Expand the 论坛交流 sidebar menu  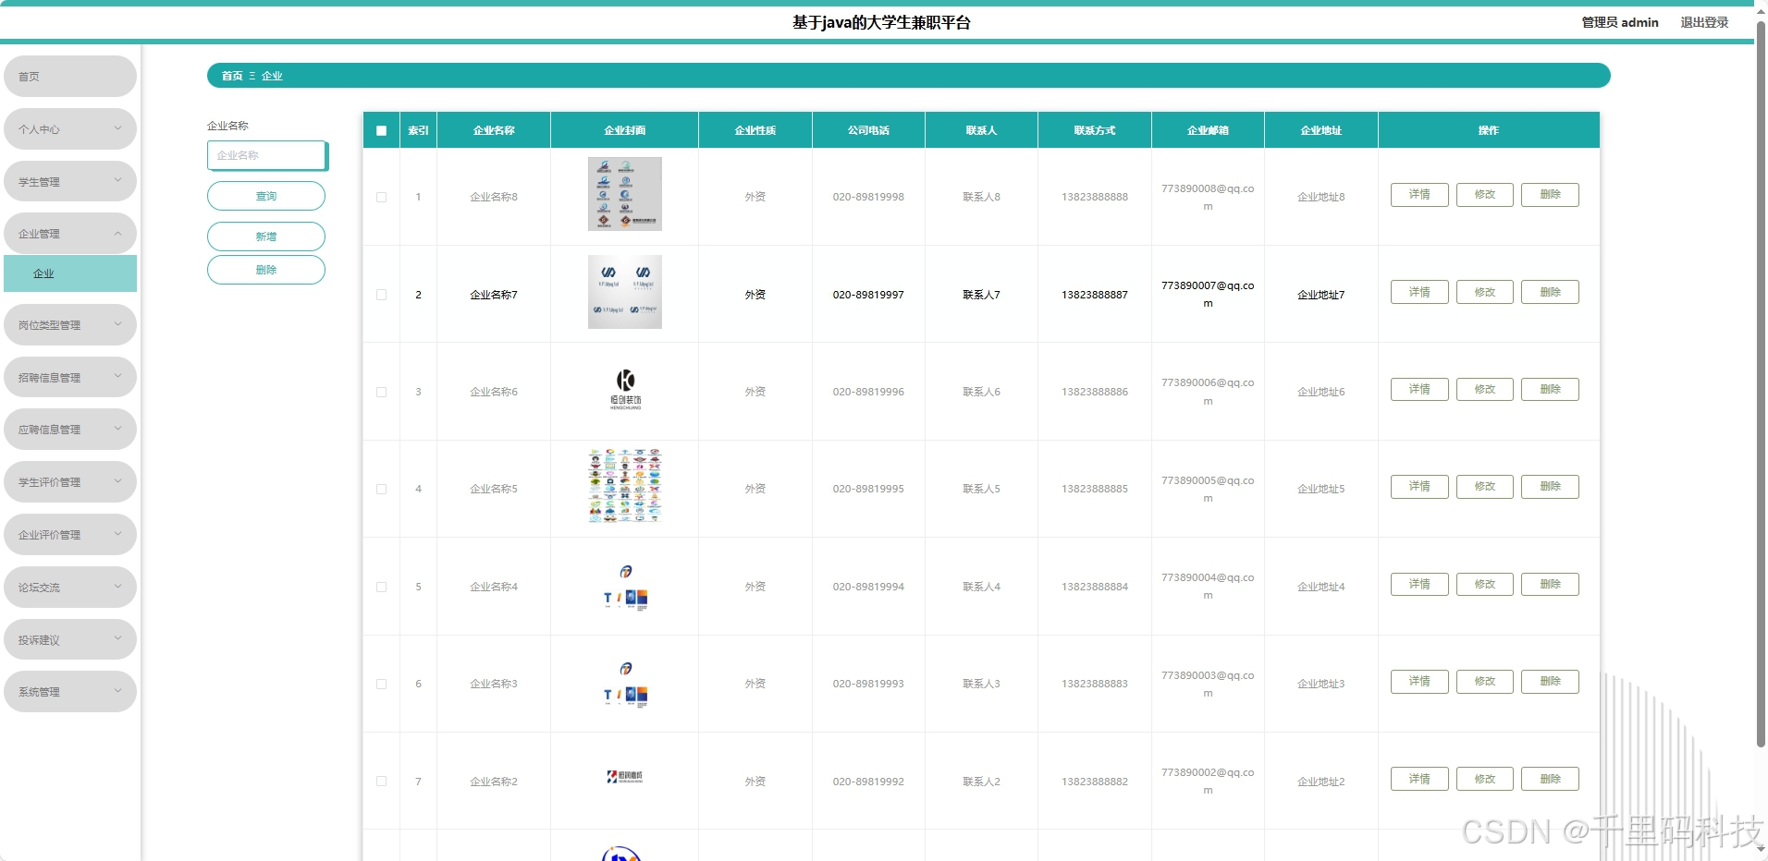tap(70, 588)
